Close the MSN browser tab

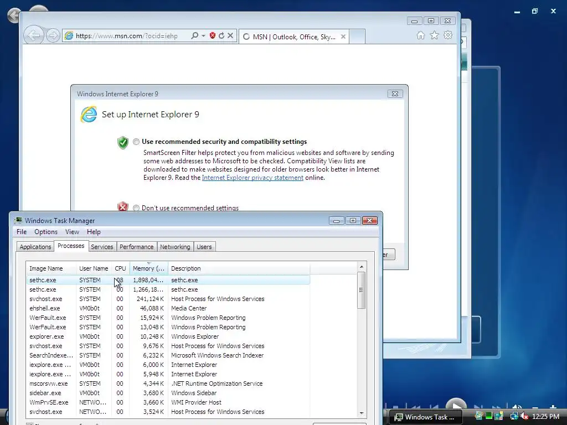coord(343,37)
